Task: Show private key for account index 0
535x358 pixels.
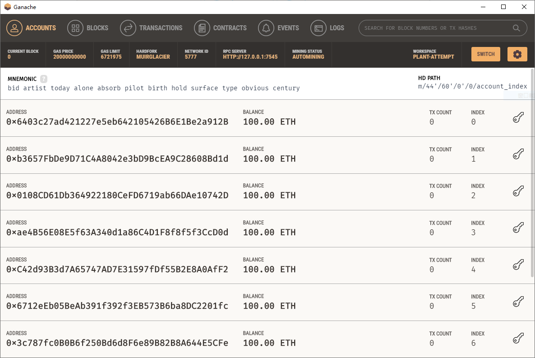Action: click(x=518, y=117)
